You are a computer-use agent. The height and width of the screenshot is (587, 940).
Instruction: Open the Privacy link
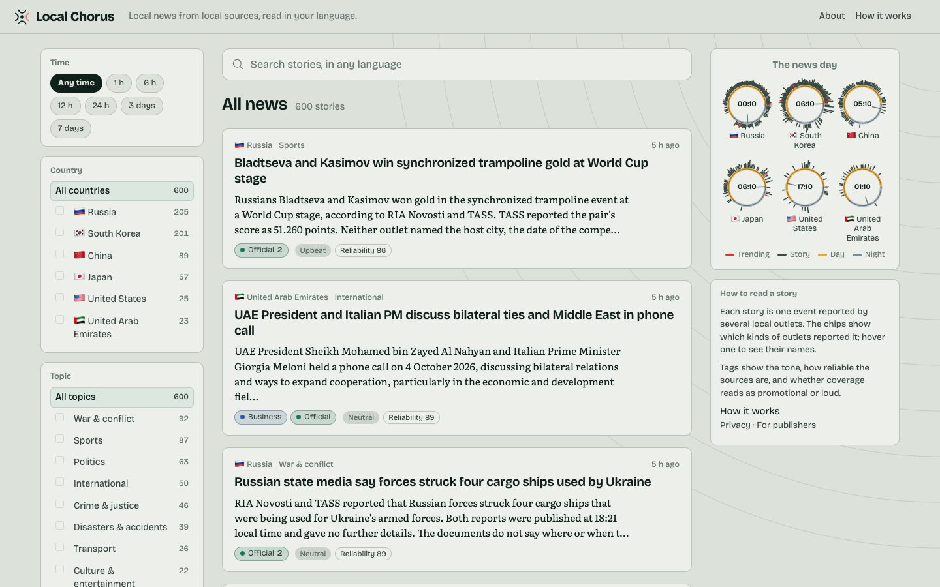735,425
